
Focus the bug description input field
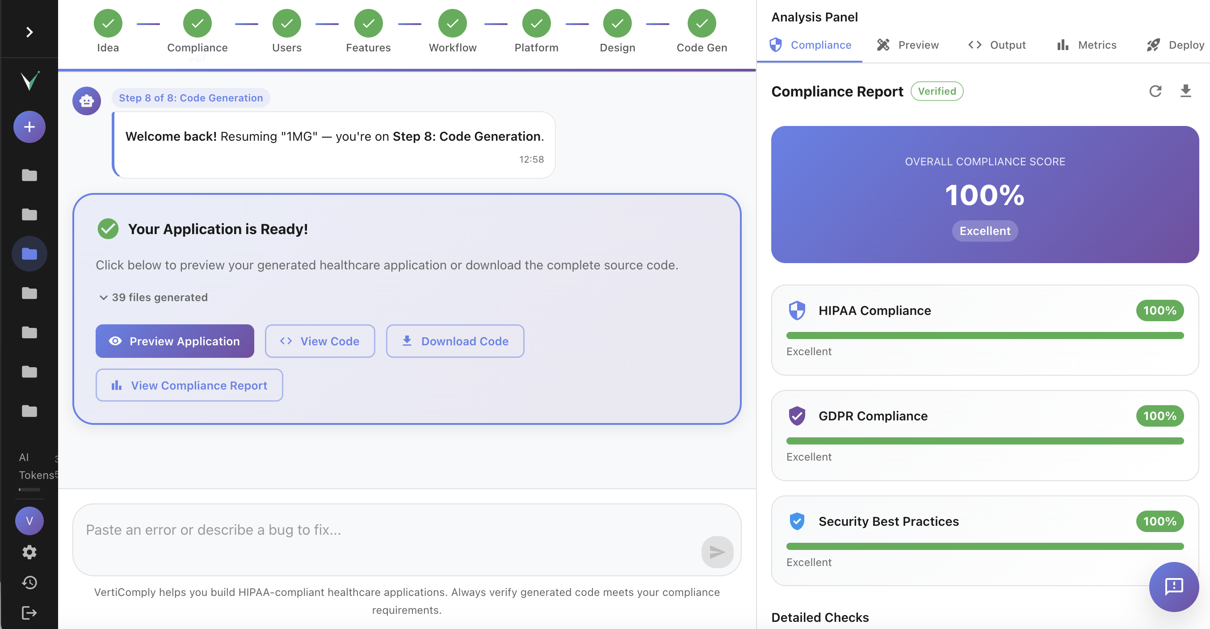385,531
